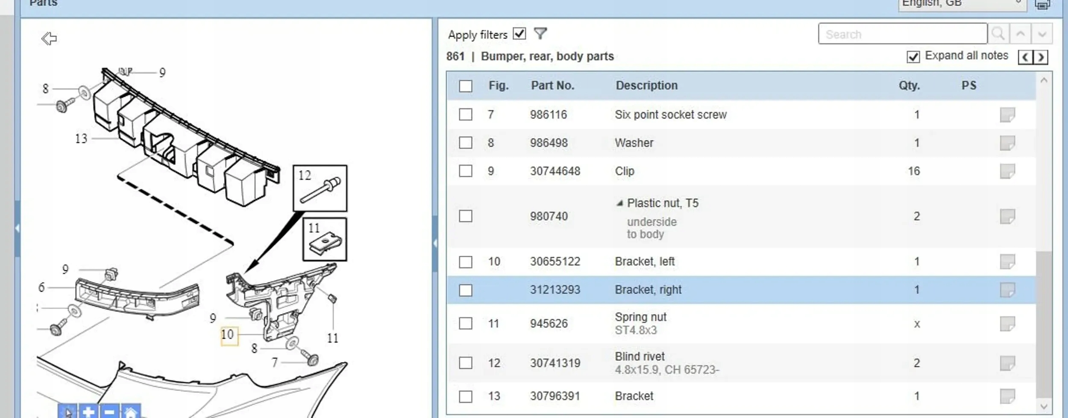The width and height of the screenshot is (1068, 418).
Task: Click the scrollbar up arrow
Action: (1044, 80)
